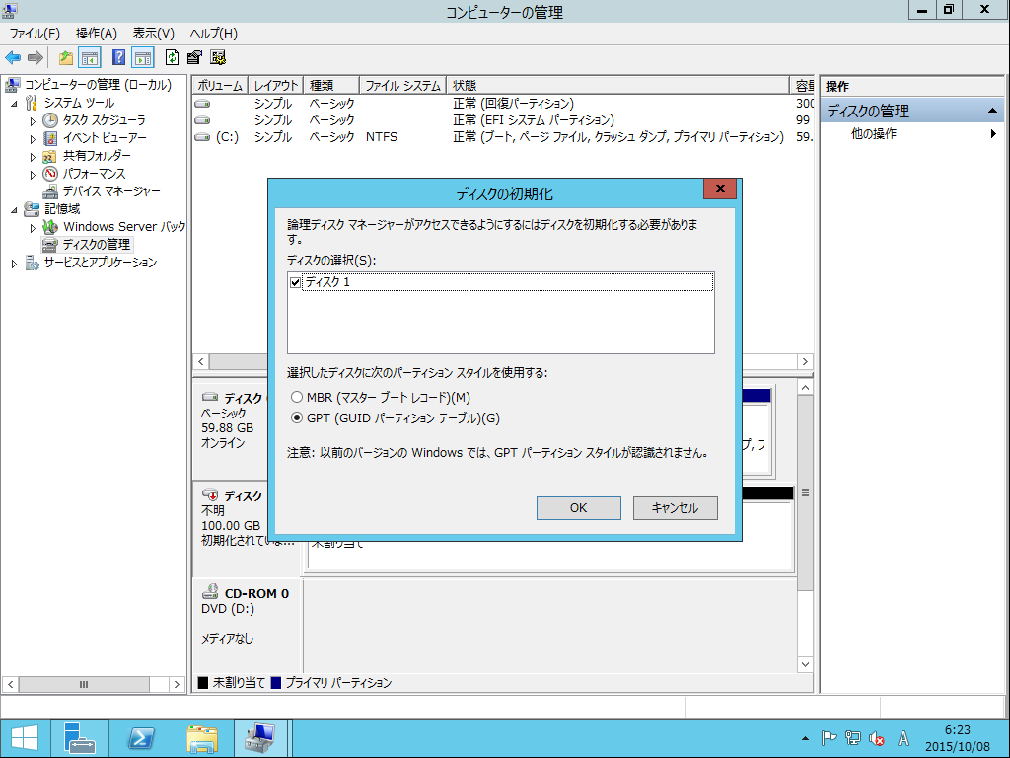The height and width of the screenshot is (758, 1010).
Task: Expand the Windows Server Backup arrow
Action: click(33, 228)
